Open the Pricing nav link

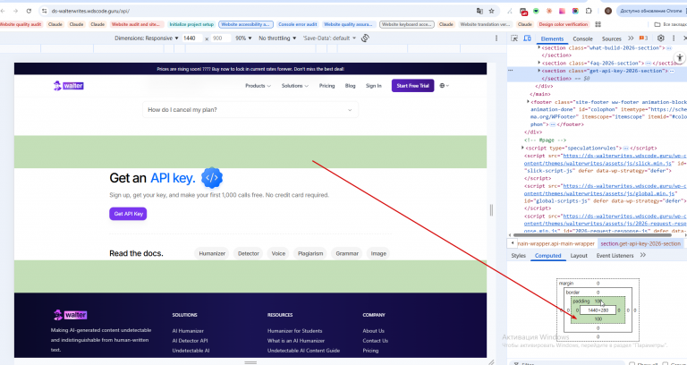coord(327,86)
